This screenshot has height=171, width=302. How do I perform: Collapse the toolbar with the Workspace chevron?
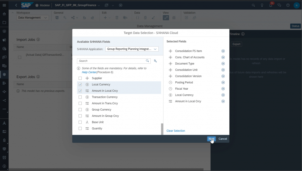pyautogui.click(x=12, y=13)
